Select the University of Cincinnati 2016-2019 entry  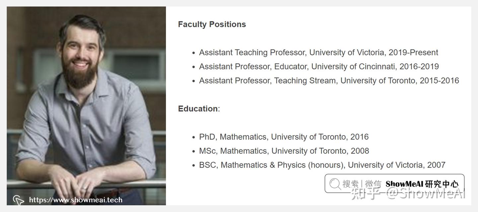[319, 67]
